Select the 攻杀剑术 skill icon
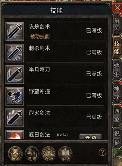Viewport: 122px width, 166px height. point(15,31)
